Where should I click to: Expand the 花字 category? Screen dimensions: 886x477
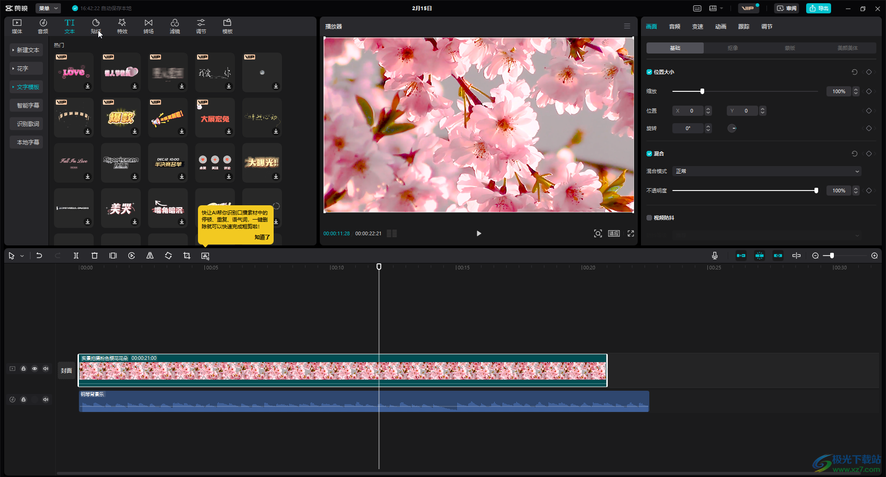[26, 68]
